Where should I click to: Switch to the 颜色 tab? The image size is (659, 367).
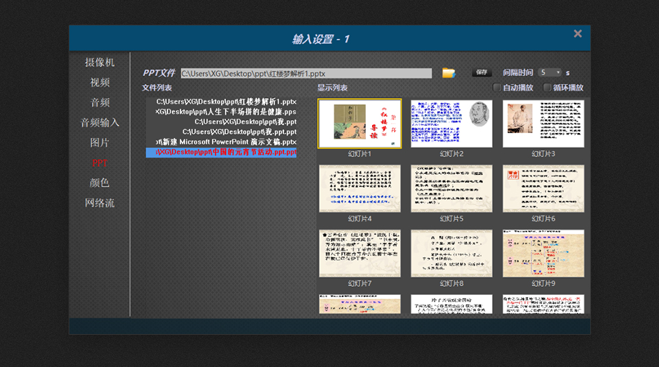[100, 182]
